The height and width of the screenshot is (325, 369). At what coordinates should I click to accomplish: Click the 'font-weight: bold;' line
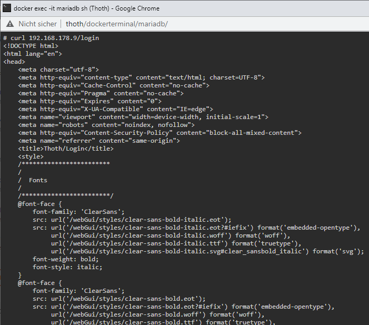(66, 259)
